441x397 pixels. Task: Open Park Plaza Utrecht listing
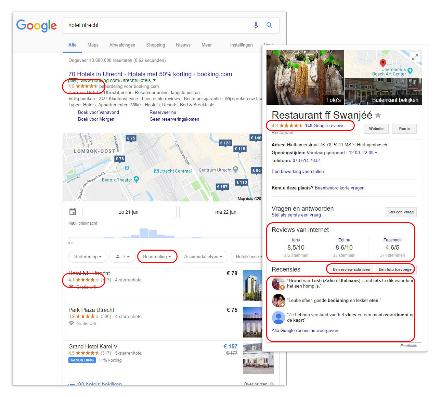pyautogui.click(x=91, y=310)
